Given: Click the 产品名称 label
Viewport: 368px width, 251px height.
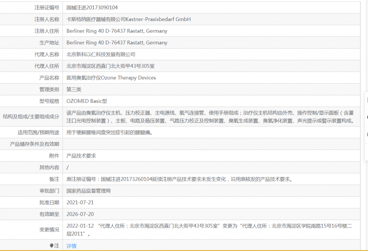Looking at the screenshot, I should (x=49, y=78).
